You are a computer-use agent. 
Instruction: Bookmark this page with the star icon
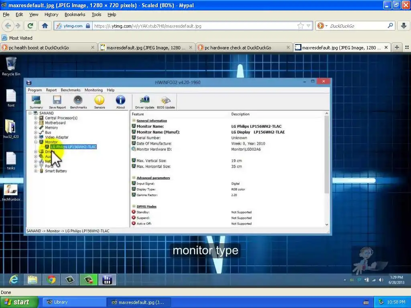click(x=300, y=26)
